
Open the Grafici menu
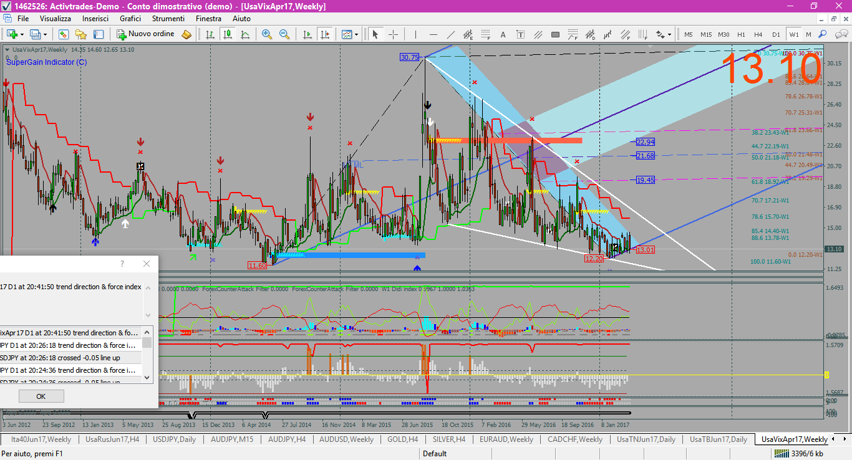(130, 19)
